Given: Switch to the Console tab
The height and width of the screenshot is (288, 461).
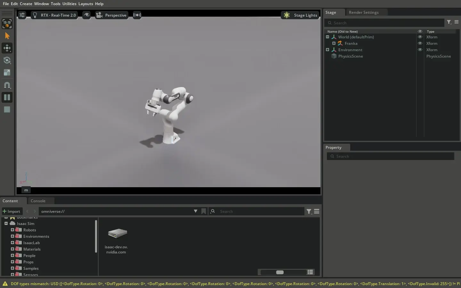Looking at the screenshot, I should click(38, 201).
